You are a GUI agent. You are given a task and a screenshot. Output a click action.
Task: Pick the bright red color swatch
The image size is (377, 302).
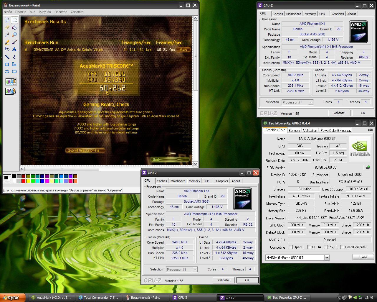pyautogui.click(x=23, y=181)
